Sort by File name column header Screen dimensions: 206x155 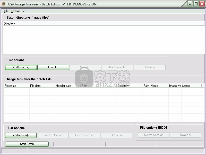click(16, 86)
